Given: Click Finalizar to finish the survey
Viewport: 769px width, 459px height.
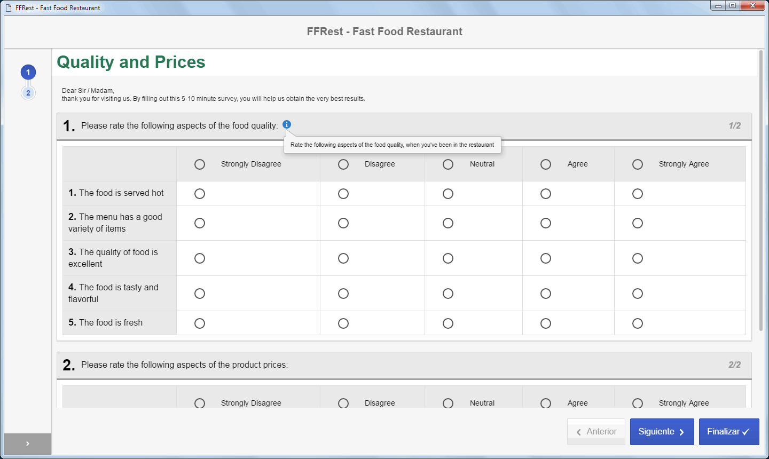Looking at the screenshot, I should (729, 432).
